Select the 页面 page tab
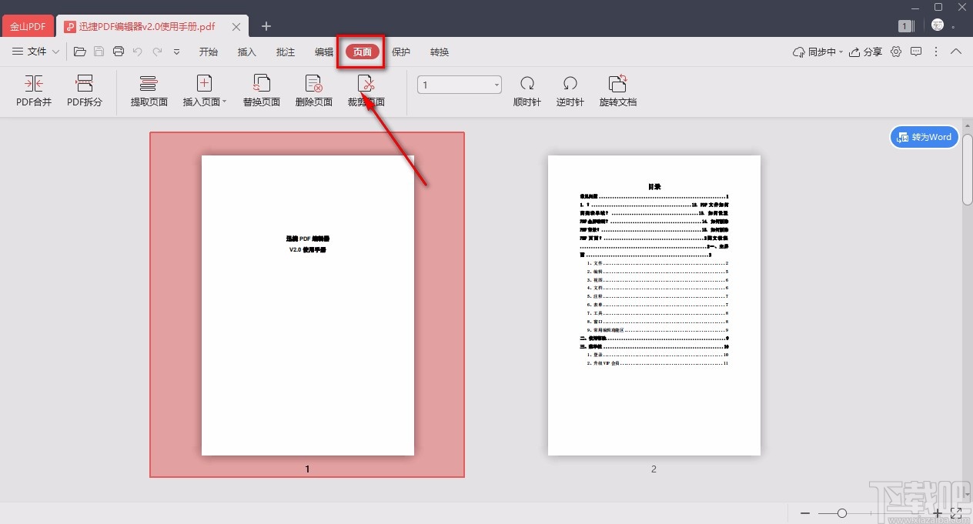 363,52
